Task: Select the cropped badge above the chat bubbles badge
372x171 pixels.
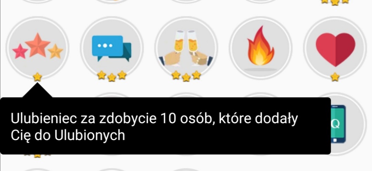Action: pyautogui.click(x=112, y=2)
